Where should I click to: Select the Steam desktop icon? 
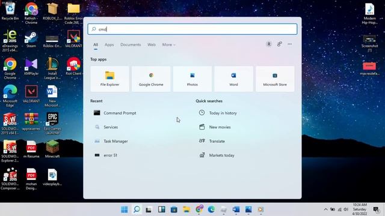(31, 39)
